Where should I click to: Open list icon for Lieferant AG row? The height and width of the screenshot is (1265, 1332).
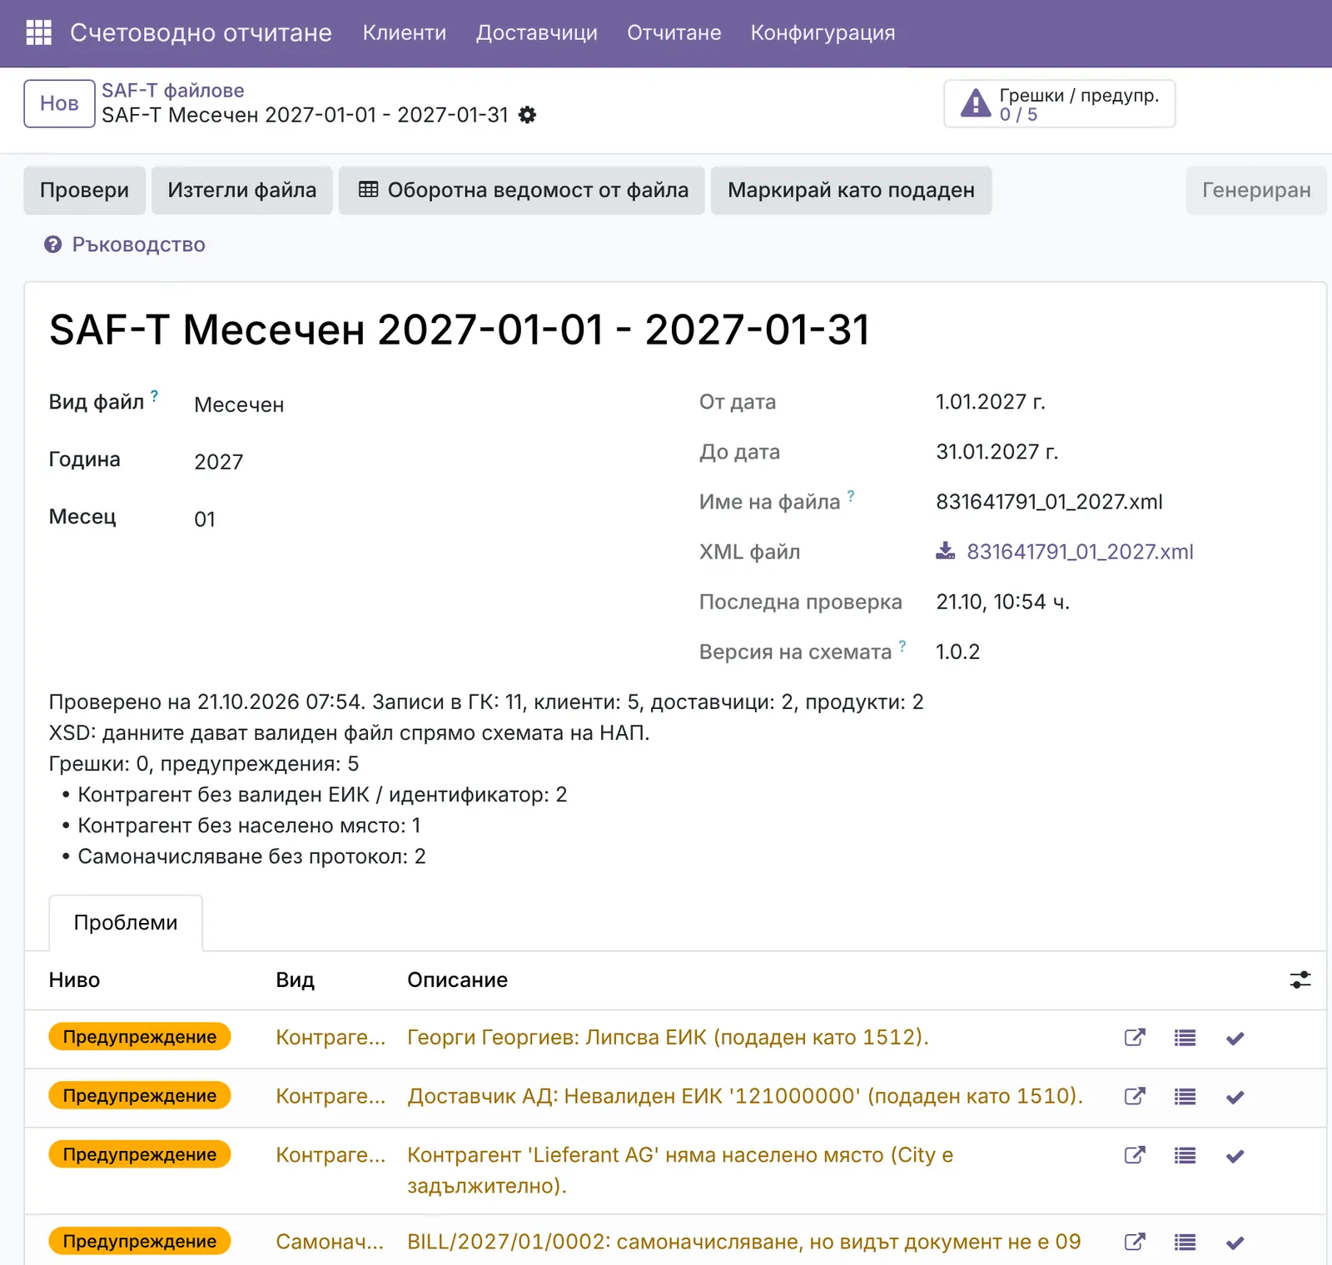tap(1185, 1155)
